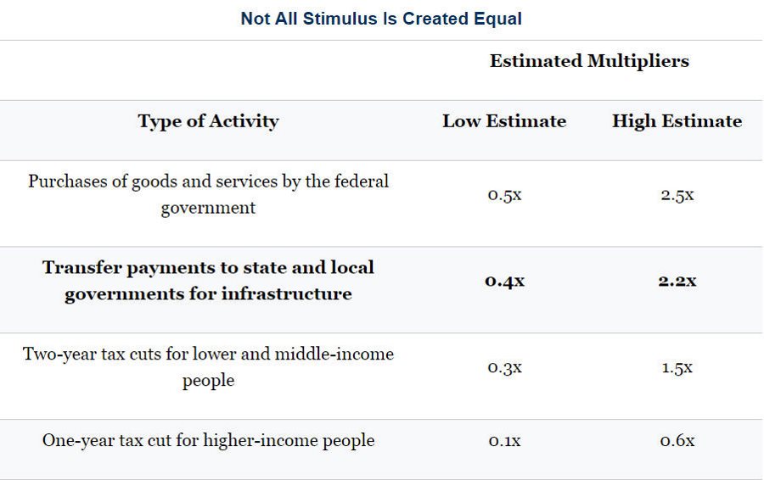Click the 0.6x high estimate value

(677, 441)
